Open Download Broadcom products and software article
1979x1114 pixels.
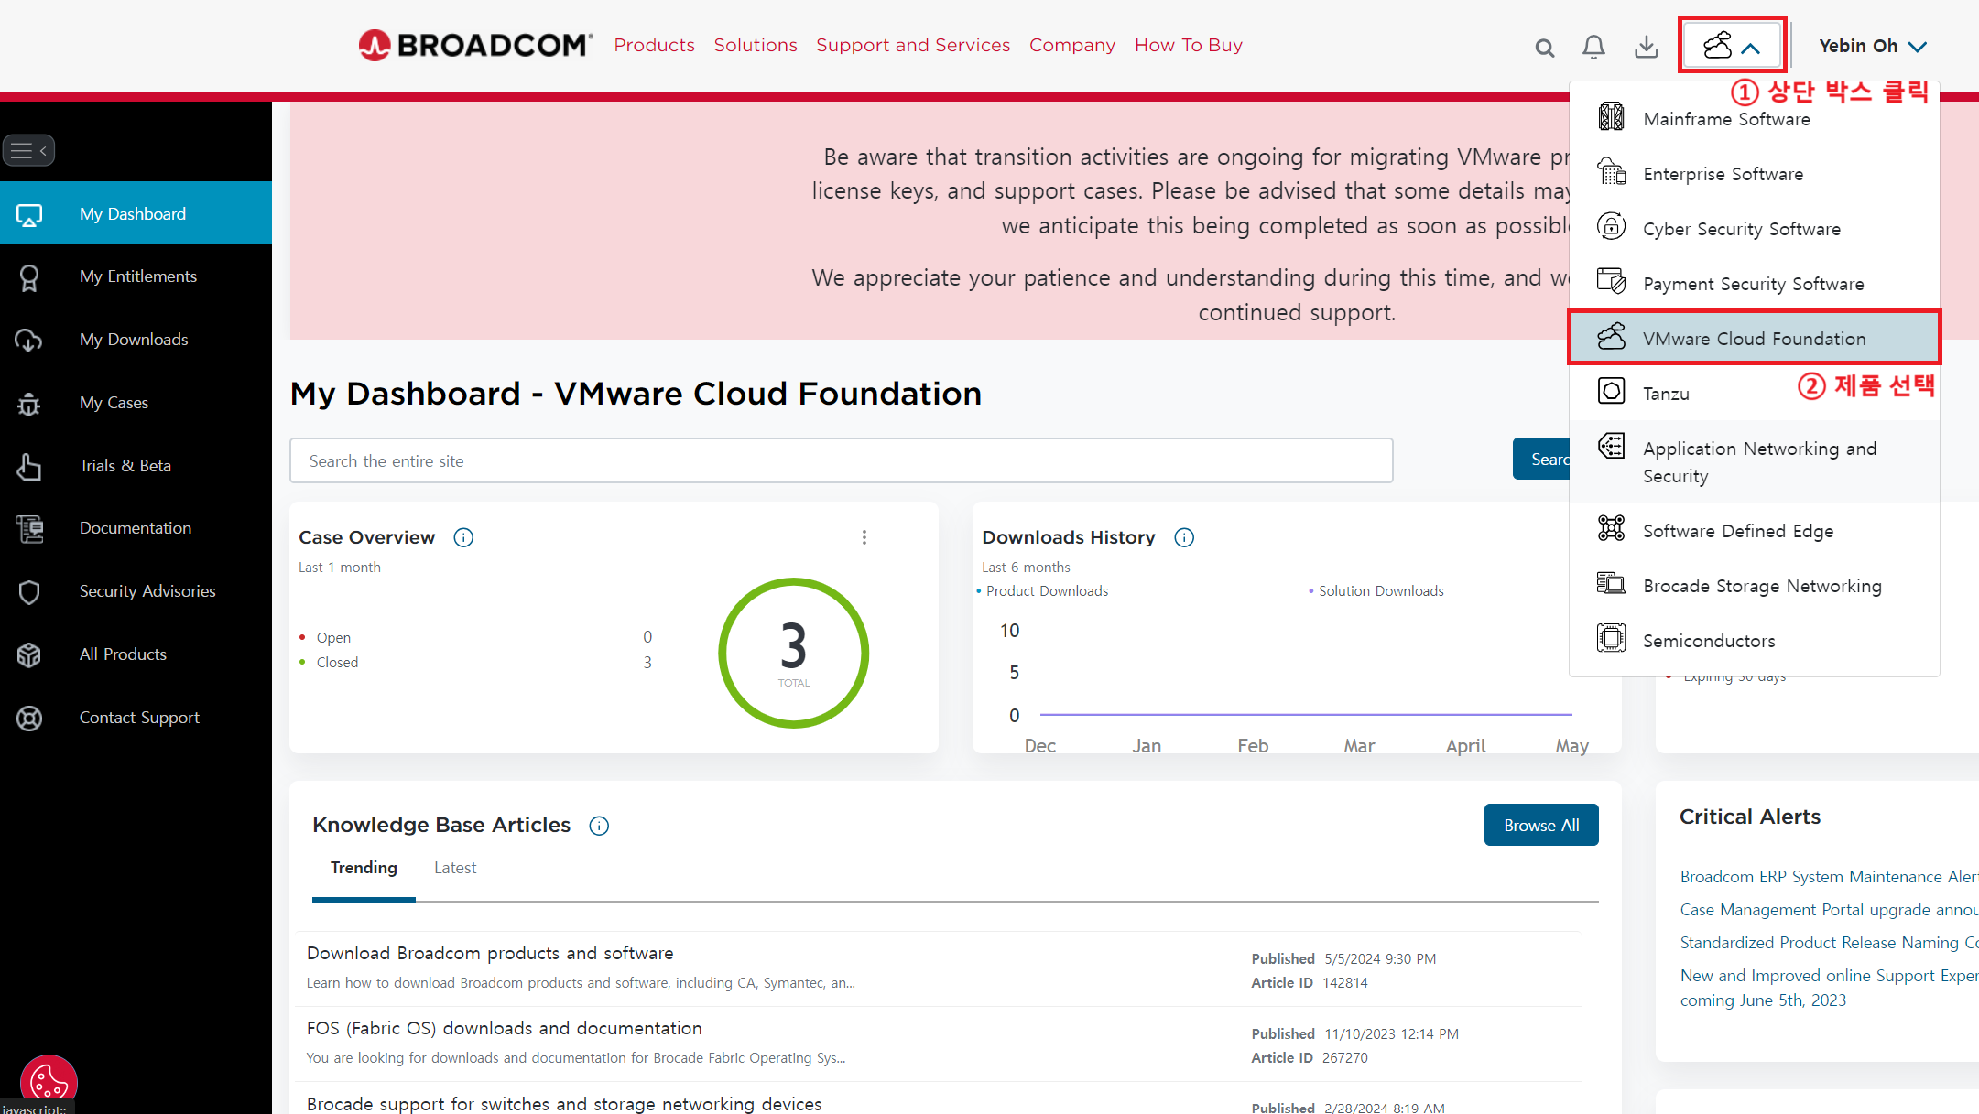tap(490, 953)
